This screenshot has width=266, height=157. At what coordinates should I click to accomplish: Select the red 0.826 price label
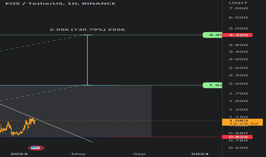click(237, 137)
